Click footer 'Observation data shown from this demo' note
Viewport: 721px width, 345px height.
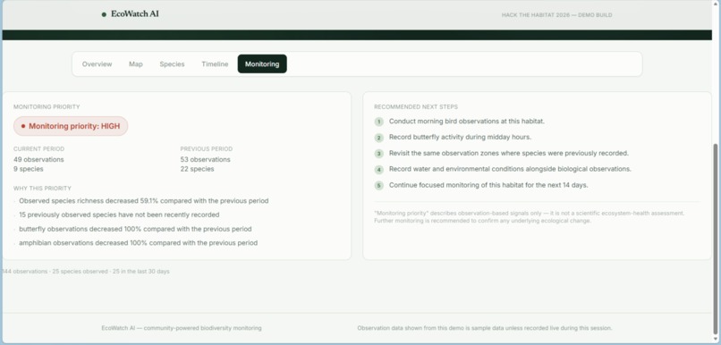click(x=485, y=328)
